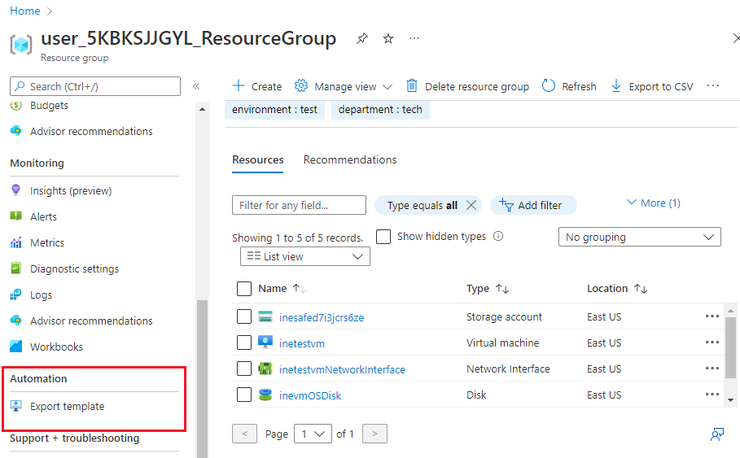Enable Show hidden types checkbox
The width and height of the screenshot is (740, 458).
point(383,237)
